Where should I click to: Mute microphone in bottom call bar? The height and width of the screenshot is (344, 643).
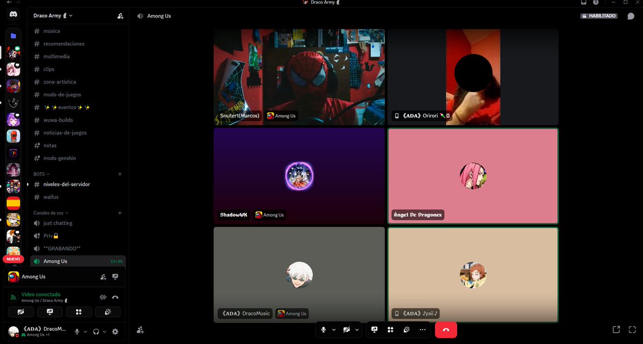coord(323,330)
